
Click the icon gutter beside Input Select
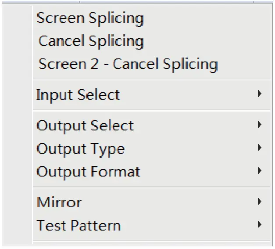click(17, 94)
